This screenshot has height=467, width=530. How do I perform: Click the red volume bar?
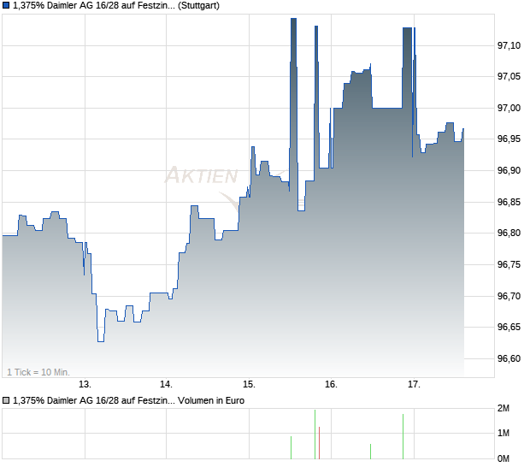click(x=319, y=443)
